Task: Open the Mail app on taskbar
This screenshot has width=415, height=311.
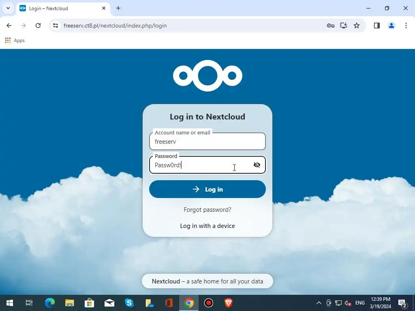Action: pyautogui.click(x=109, y=303)
